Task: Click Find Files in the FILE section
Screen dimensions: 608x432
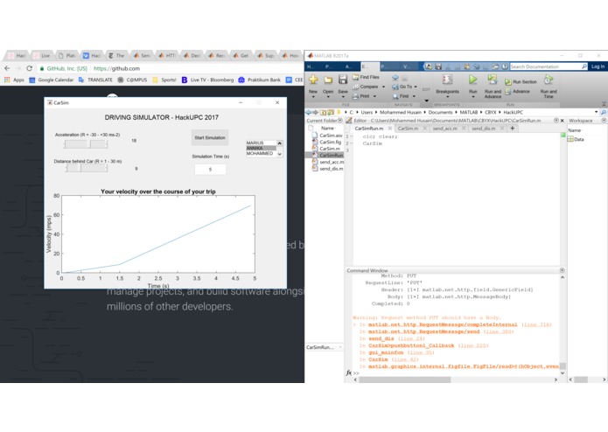Action: (x=366, y=77)
